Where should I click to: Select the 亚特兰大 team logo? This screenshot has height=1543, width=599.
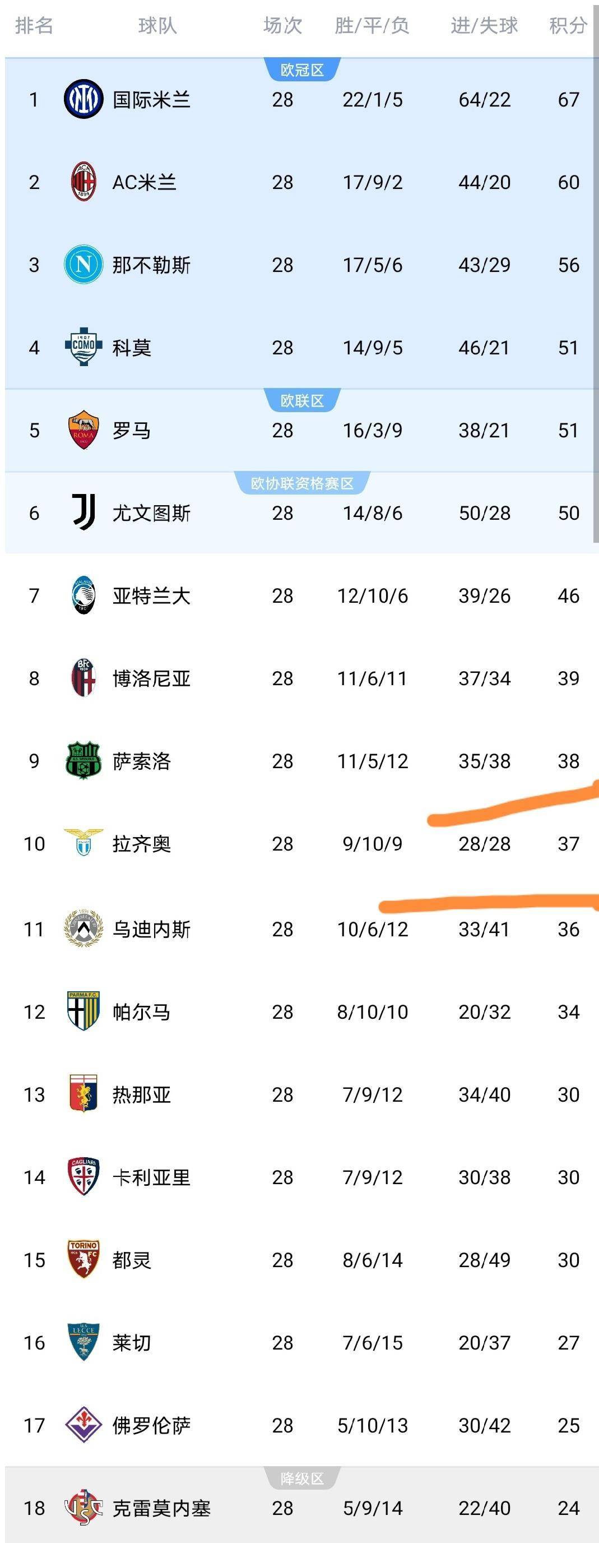click(x=84, y=595)
